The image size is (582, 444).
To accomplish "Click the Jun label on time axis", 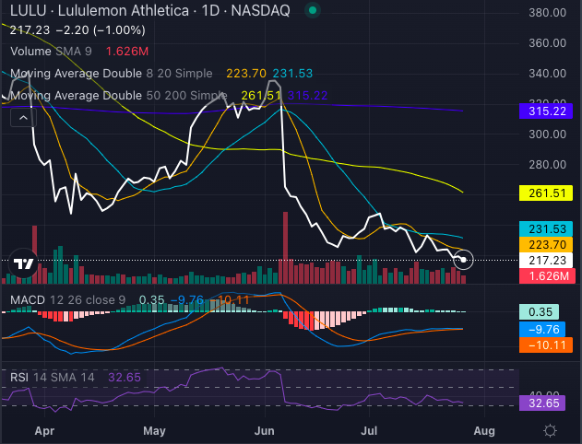I will pos(265,431).
